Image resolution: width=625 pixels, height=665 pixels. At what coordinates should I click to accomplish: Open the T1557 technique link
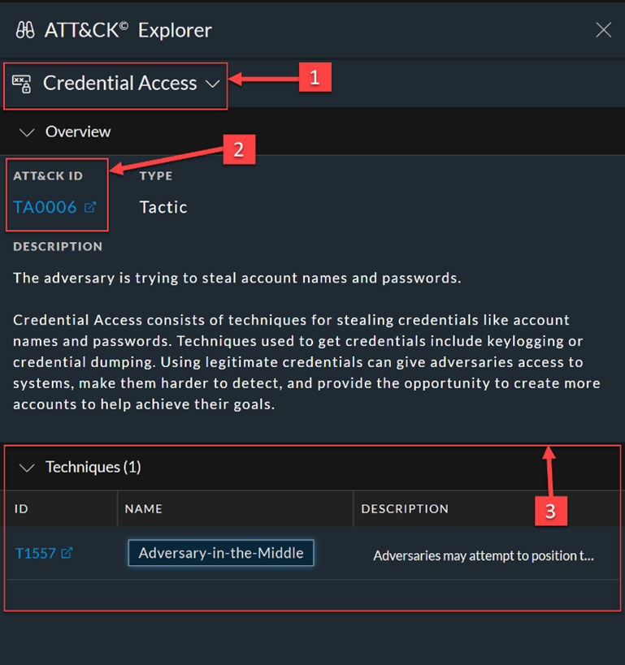[36, 553]
